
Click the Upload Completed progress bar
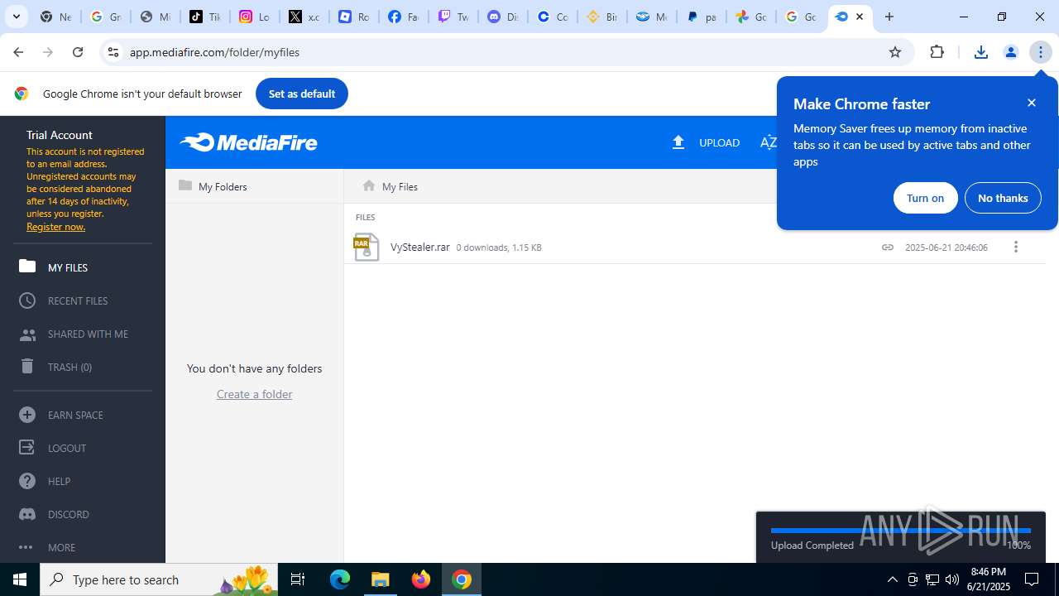pyautogui.click(x=900, y=530)
